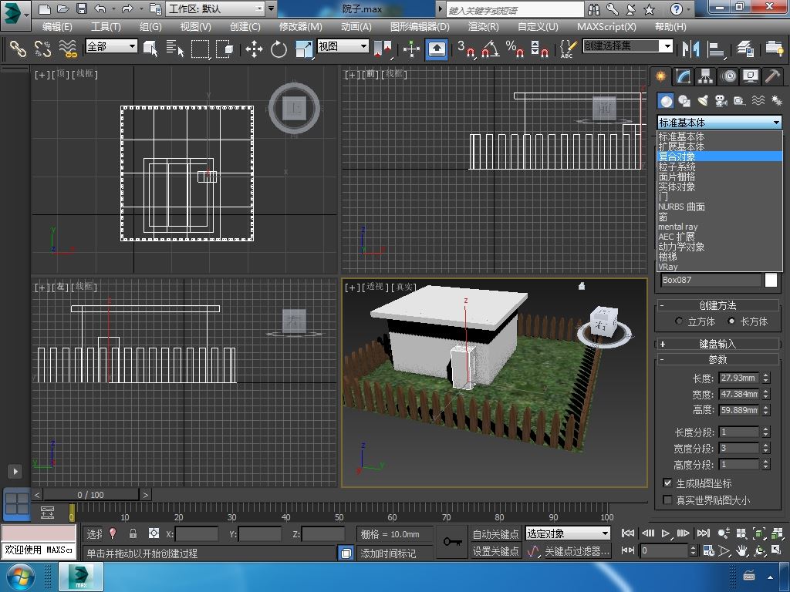Click Edit Named Selection Sets icon
This screenshot has width=790, height=592.
coord(568,49)
